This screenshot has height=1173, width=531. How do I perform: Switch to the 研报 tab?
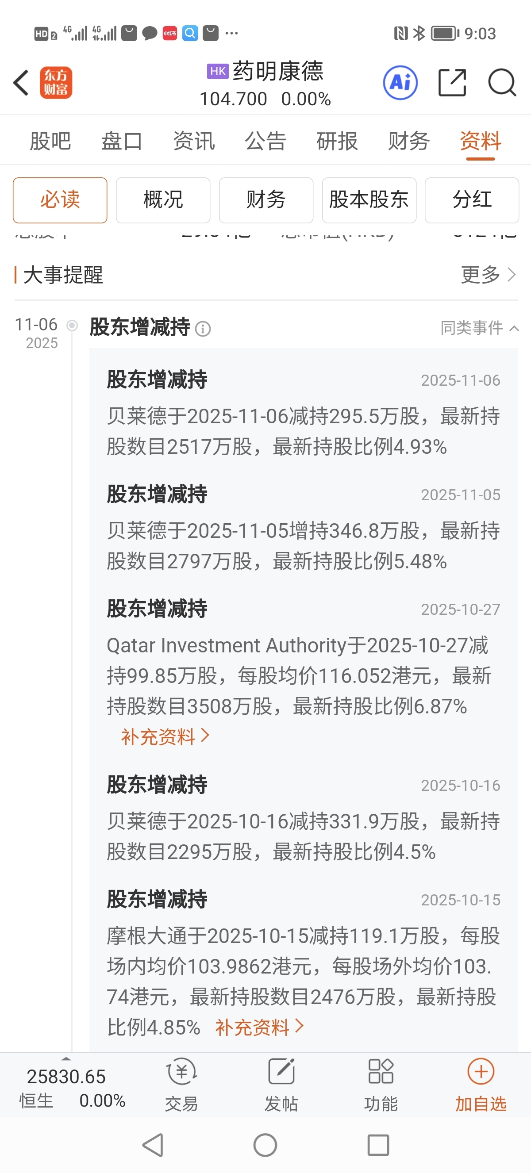337,141
